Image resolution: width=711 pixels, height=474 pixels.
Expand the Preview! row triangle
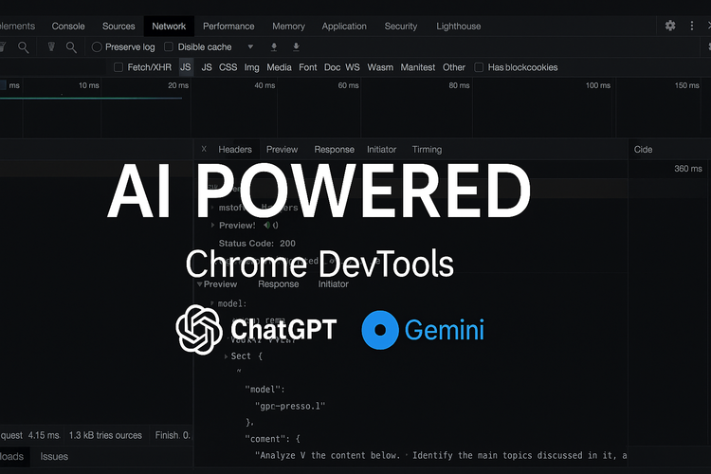click(x=212, y=225)
